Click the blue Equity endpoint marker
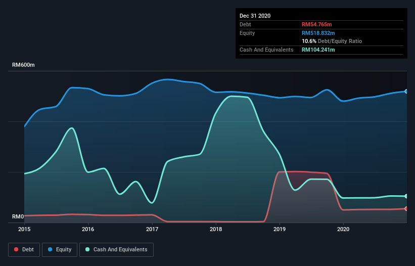Screen dimensions: 415x266 pyautogui.click(x=406, y=92)
